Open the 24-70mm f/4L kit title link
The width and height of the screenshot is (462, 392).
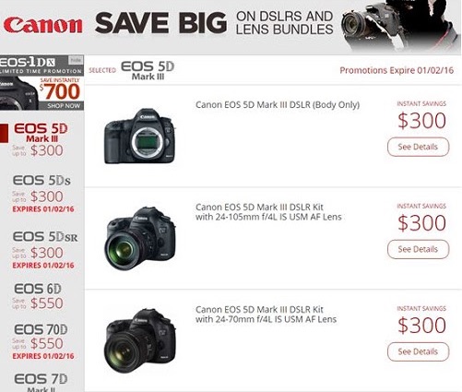pyautogui.click(x=266, y=315)
